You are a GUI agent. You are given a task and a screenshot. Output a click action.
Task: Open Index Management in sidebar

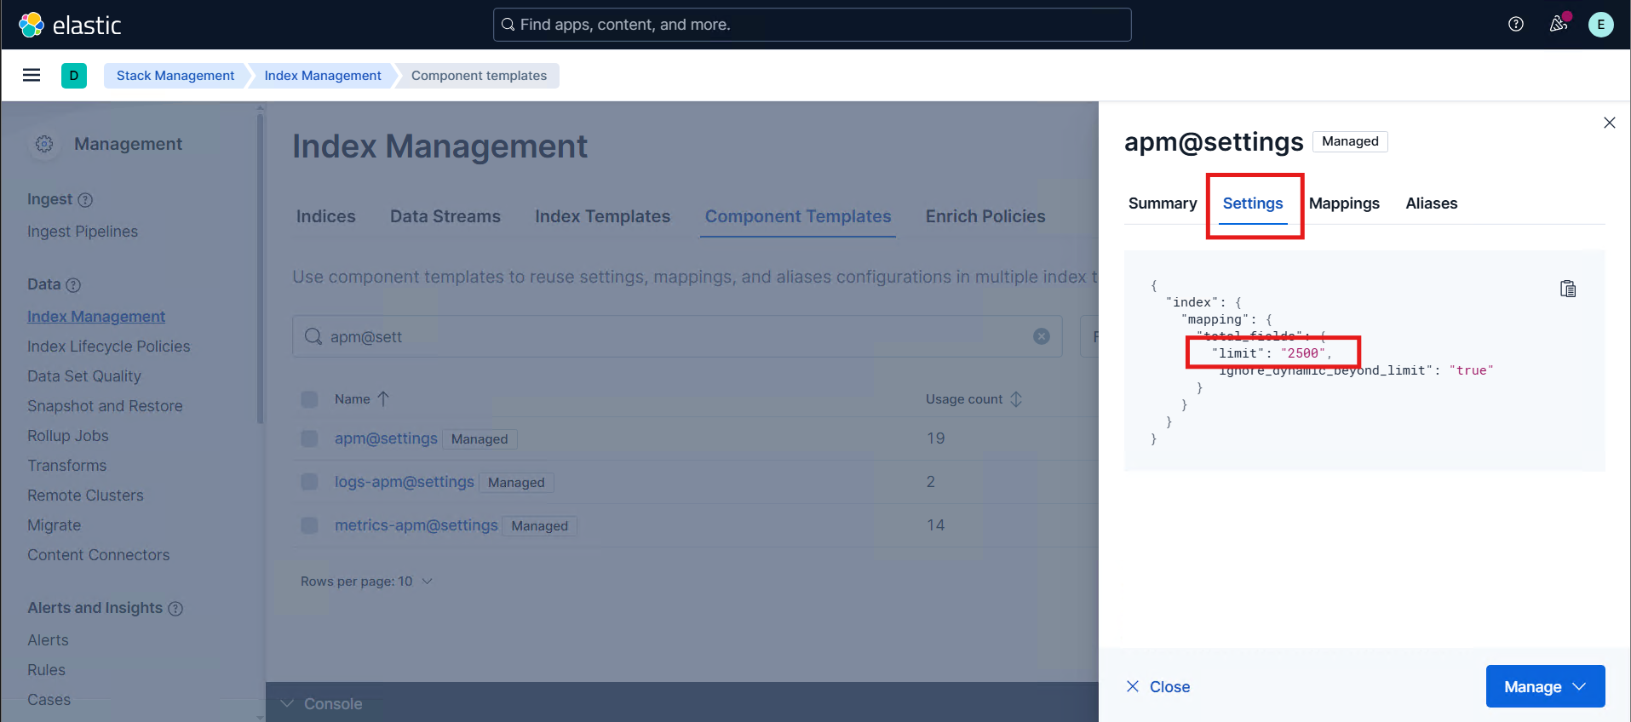96,317
